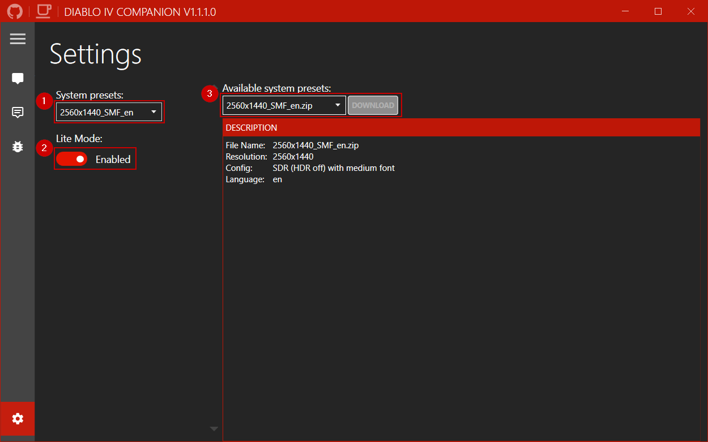This screenshot has height=442, width=708.
Task: Click the Download button
Action: click(373, 105)
